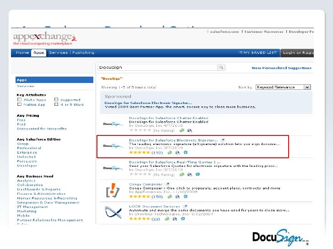This screenshot has width=333, height=249.
Task: Filter by Group edition
Action: coord(23,144)
